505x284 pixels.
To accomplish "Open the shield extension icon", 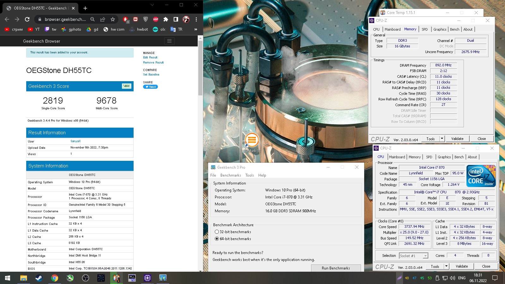I will (x=146, y=19).
